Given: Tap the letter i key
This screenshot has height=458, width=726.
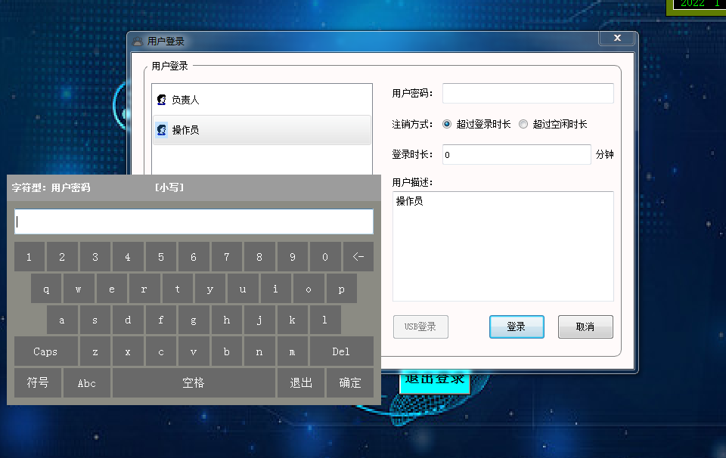Looking at the screenshot, I should [276, 289].
